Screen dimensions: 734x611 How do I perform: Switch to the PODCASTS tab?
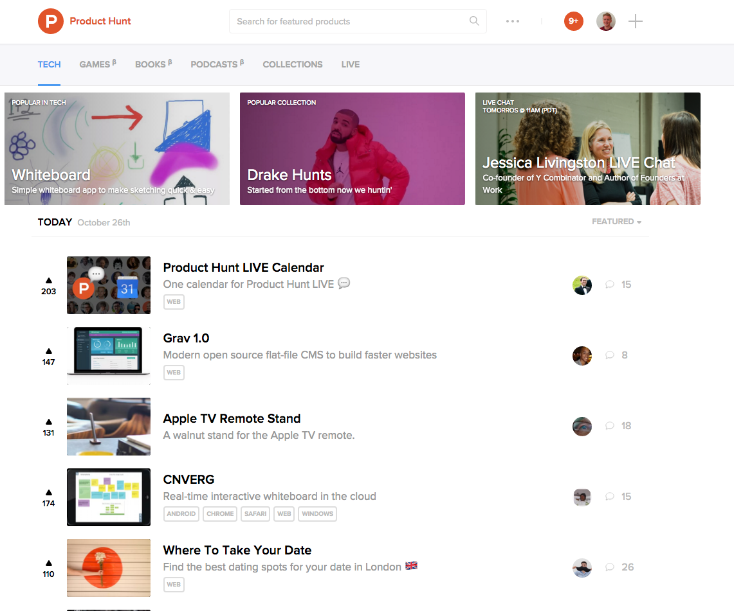pos(217,64)
